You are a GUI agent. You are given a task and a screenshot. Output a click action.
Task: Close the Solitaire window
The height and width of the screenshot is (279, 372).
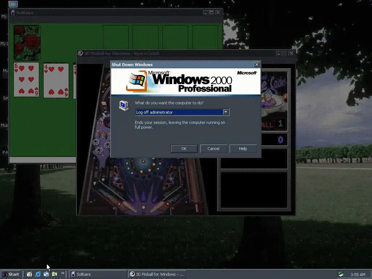[x=218, y=13]
